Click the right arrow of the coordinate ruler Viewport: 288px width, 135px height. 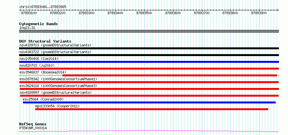pyautogui.click(x=278, y=10)
